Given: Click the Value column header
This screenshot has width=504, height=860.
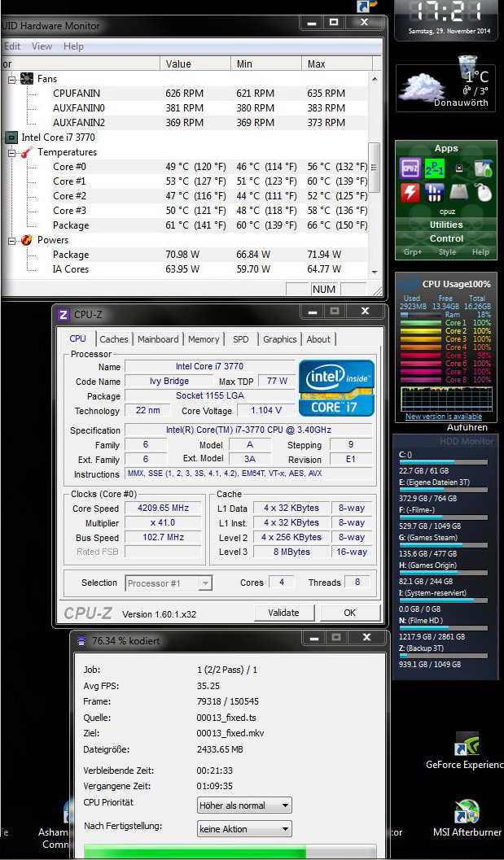Looking at the screenshot, I should coord(195,64).
